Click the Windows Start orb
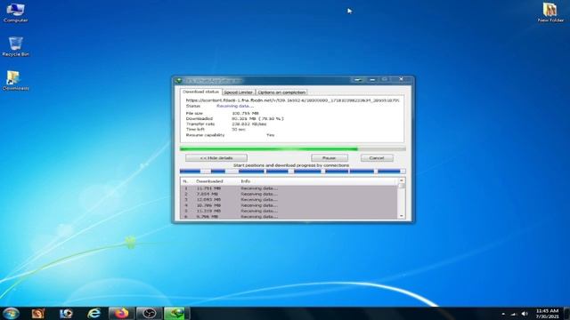The width and height of the screenshot is (570, 320). 11,313
